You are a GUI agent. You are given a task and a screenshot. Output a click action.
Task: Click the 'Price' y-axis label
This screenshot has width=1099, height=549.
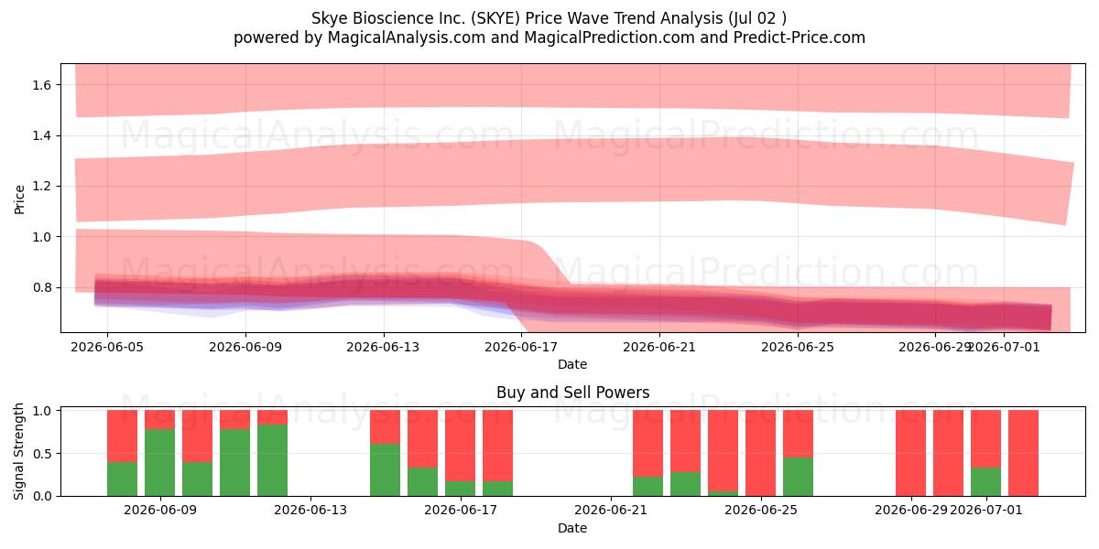point(20,198)
